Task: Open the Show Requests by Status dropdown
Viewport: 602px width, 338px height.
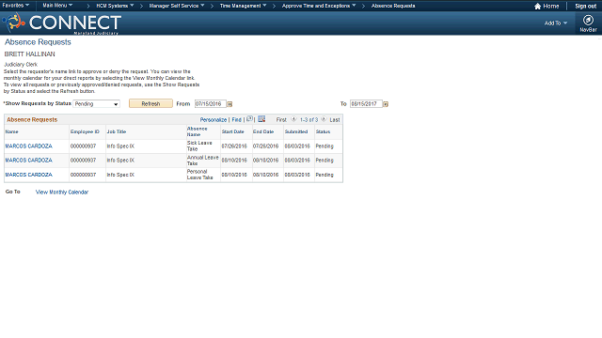Action: click(x=96, y=104)
